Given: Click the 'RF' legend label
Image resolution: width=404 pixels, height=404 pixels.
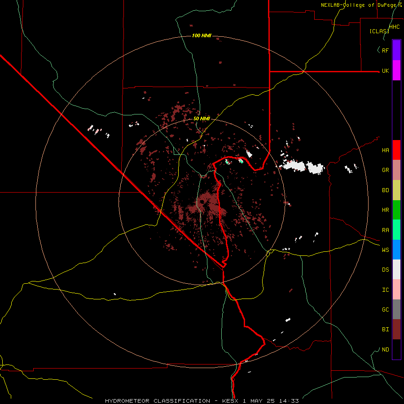Looking at the screenshot, I should (x=385, y=50).
